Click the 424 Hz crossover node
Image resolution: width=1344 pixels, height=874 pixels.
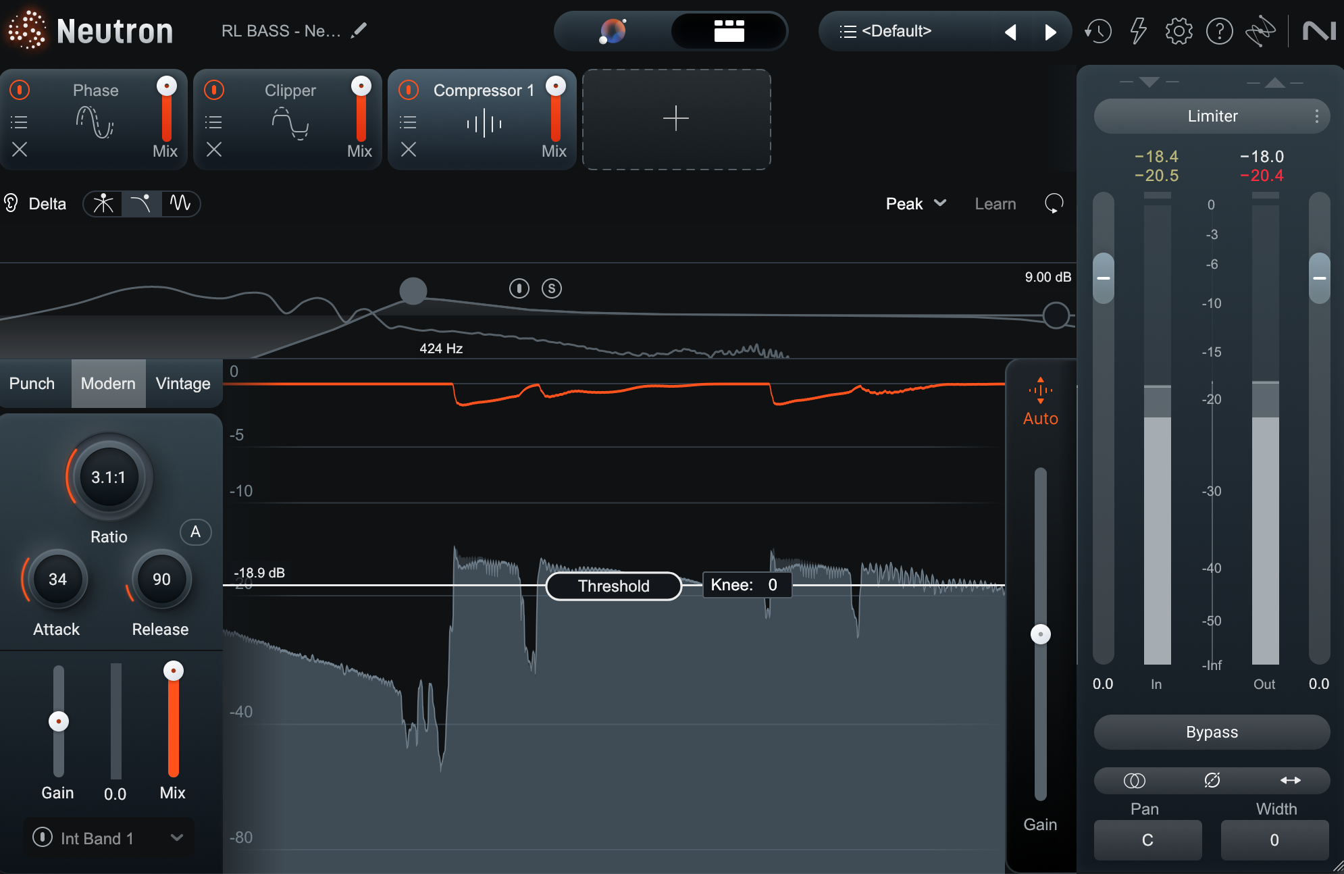[413, 291]
